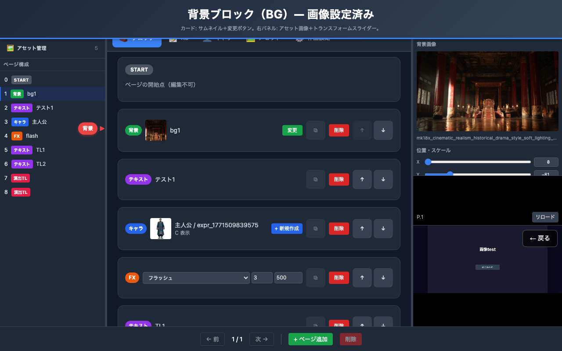Click + 新規作成 on the 主人公 card
The height and width of the screenshot is (351, 562).
tap(287, 229)
